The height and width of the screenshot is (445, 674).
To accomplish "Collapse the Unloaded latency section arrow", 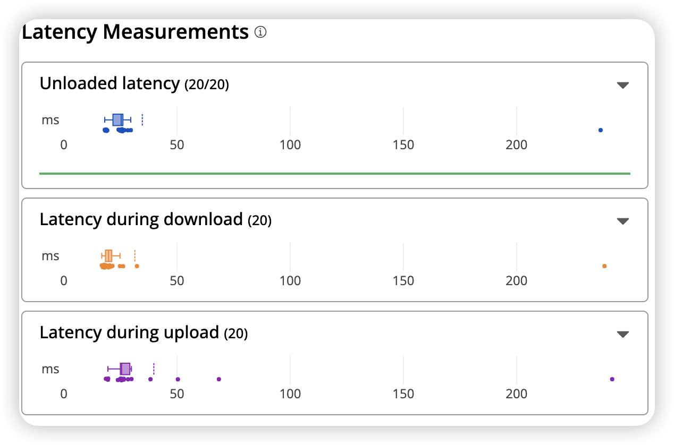I will click(x=623, y=85).
